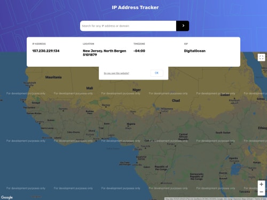
Task: Click the LOCATION label
Action: [89, 44]
